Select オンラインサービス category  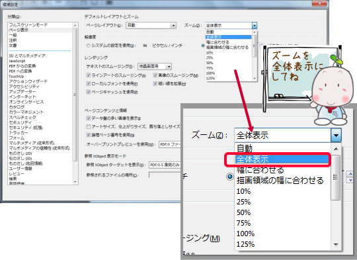pos(26,102)
